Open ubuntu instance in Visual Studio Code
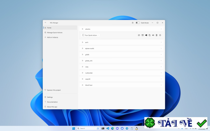The width and height of the screenshot is (210, 131). (146, 35)
